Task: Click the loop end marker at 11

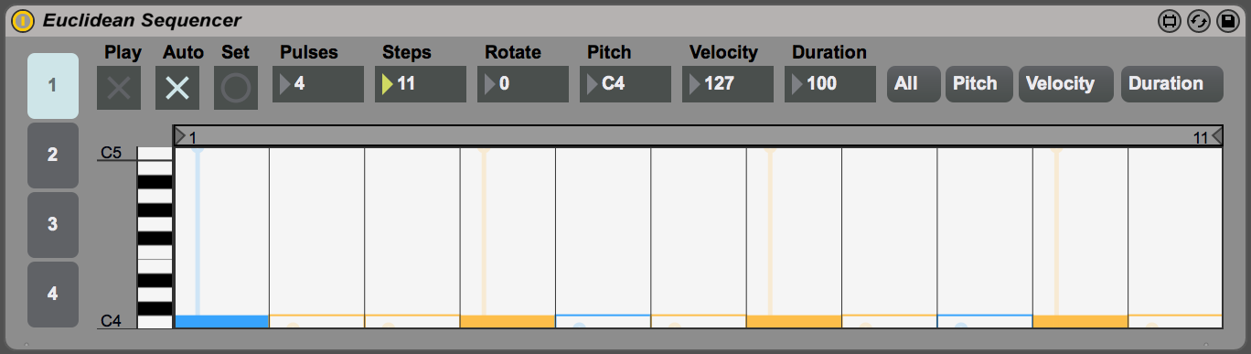Action: tap(1216, 137)
